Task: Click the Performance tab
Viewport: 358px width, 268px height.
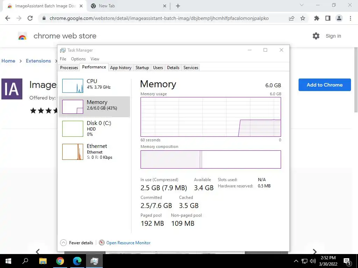Action: tap(94, 67)
